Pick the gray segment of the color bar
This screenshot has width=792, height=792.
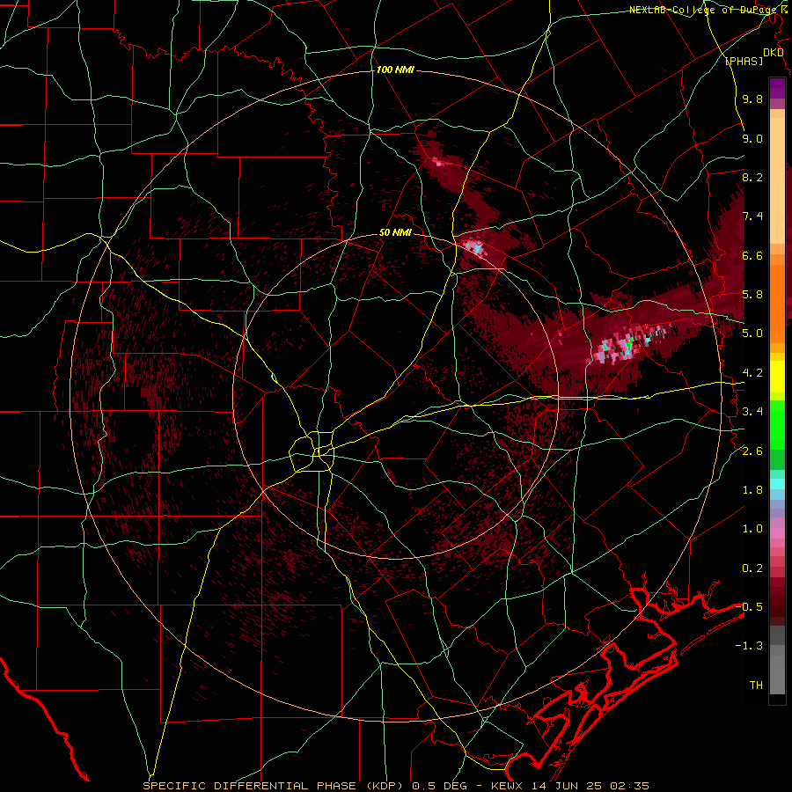click(777, 659)
